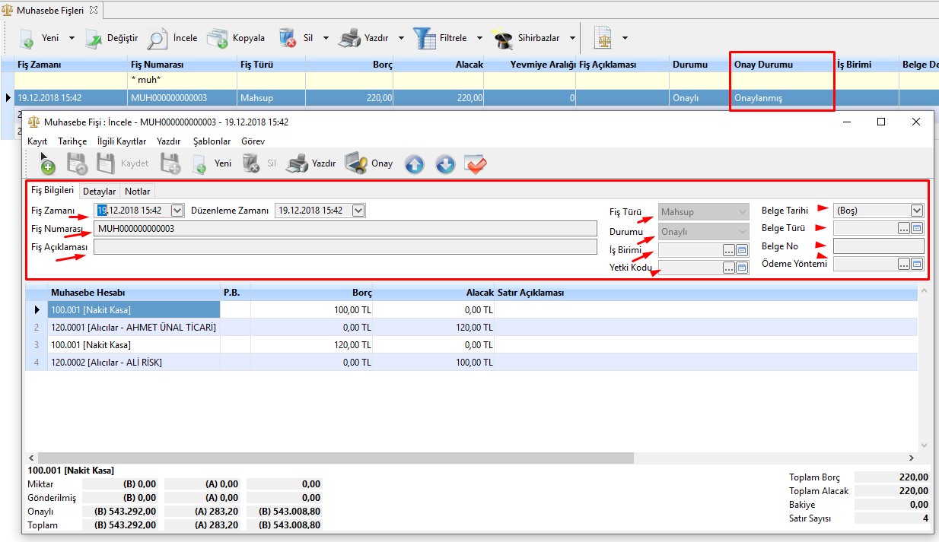The height and width of the screenshot is (542, 939).
Task: Click the Kopyala icon in main toolbar
Action: coord(218,38)
